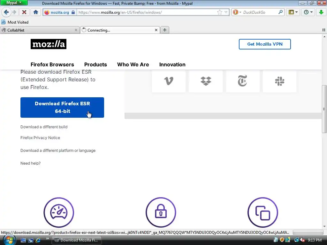Click the security shield tray icon
This screenshot has width=327, height=245.
coord(282,240)
